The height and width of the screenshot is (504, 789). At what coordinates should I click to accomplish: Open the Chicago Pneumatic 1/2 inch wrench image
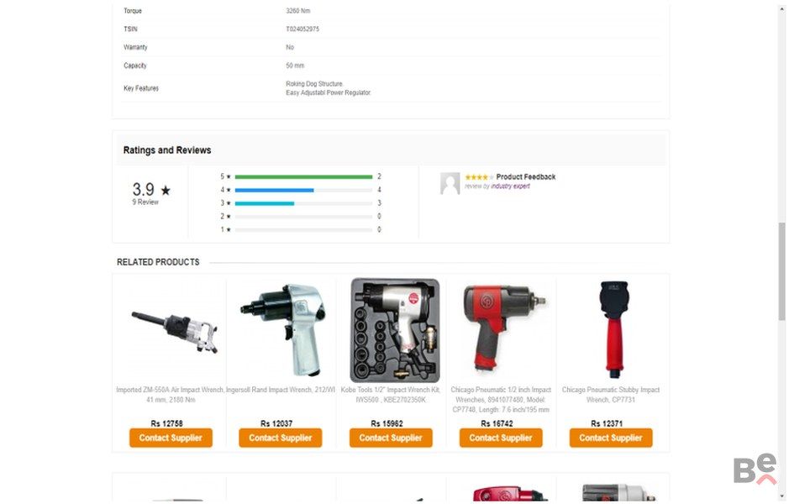pos(502,328)
